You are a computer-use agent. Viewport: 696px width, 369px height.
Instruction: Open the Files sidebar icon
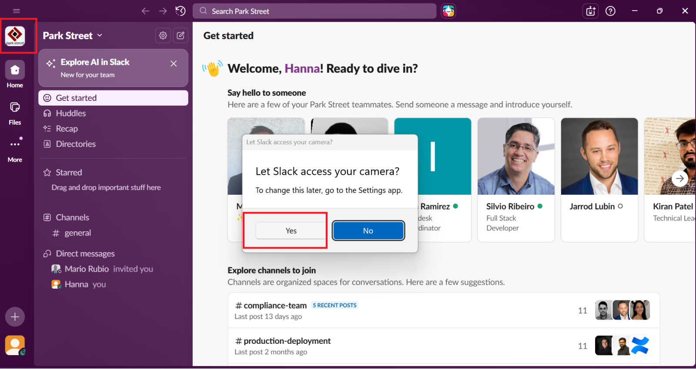pyautogui.click(x=15, y=113)
